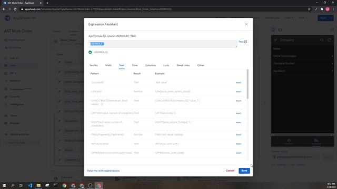Open the Users section in the sidebar
The image size is (337, 189).
point(13,115)
